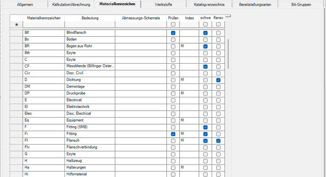Sort by the Bedeutung column header
Viewport: 326px width, 177px height.
(89, 18)
